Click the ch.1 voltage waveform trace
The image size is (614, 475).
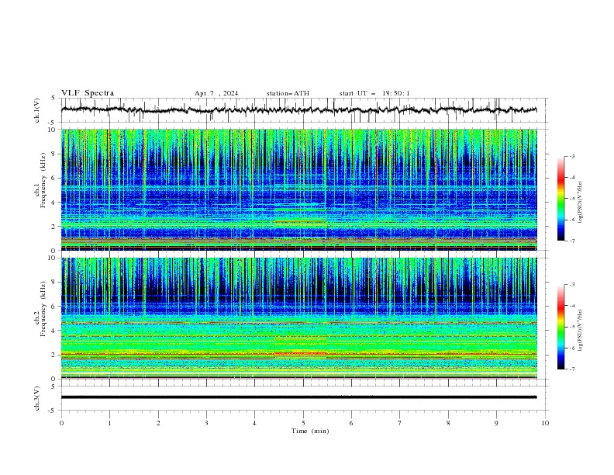coord(298,110)
